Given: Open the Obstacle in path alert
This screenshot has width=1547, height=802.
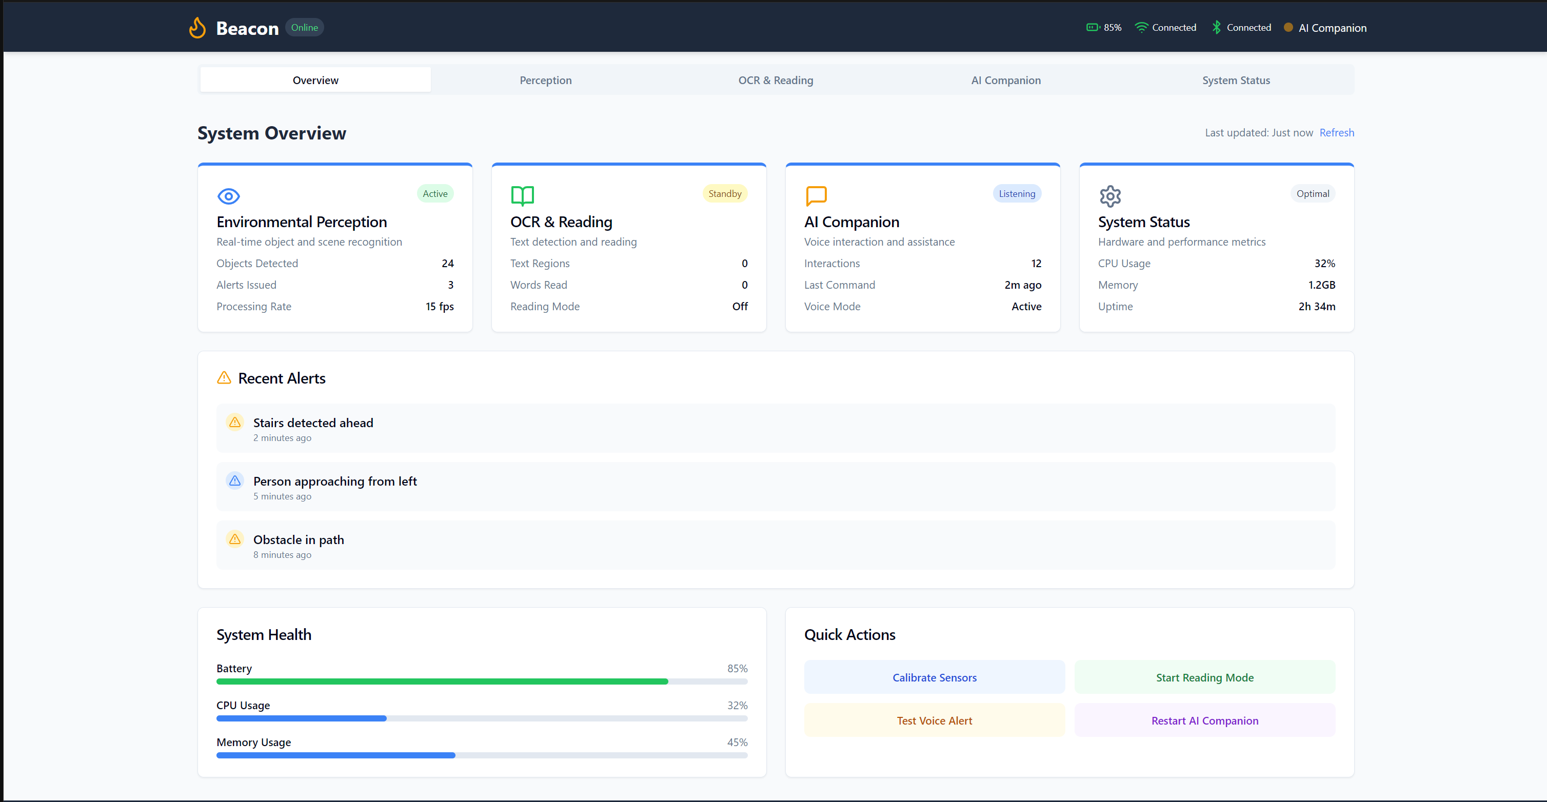Looking at the screenshot, I should [x=776, y=545].
